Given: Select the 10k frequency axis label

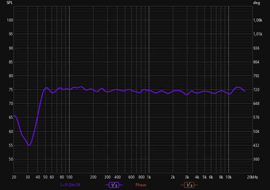Looking at the screenshot, I should pyautogui.click(x=228, y=177).
